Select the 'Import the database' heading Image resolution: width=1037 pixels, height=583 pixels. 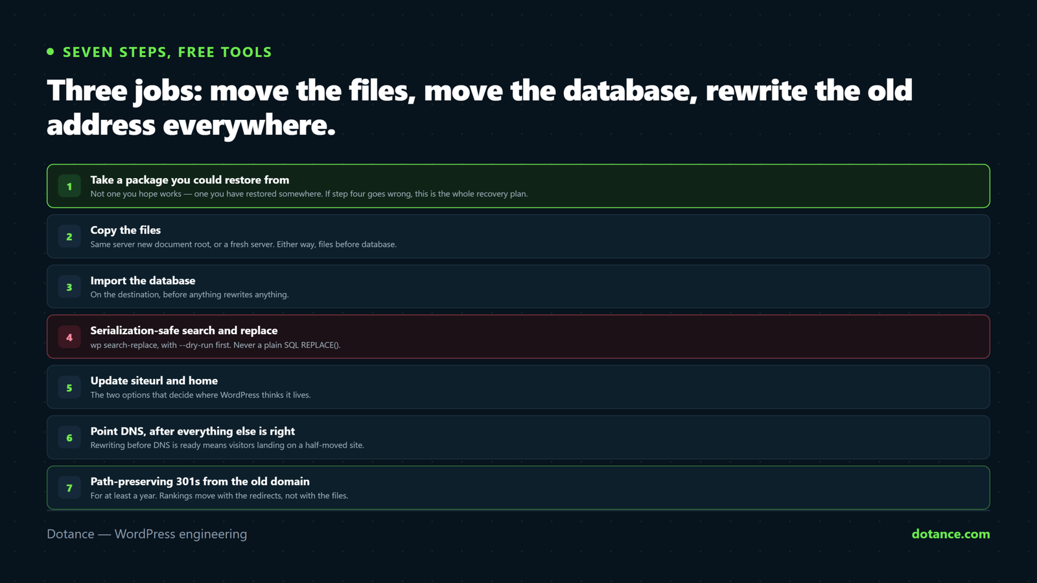pos(143,280)
